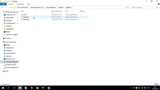Click the Roaming folder icon

click(x=22, y=19)
